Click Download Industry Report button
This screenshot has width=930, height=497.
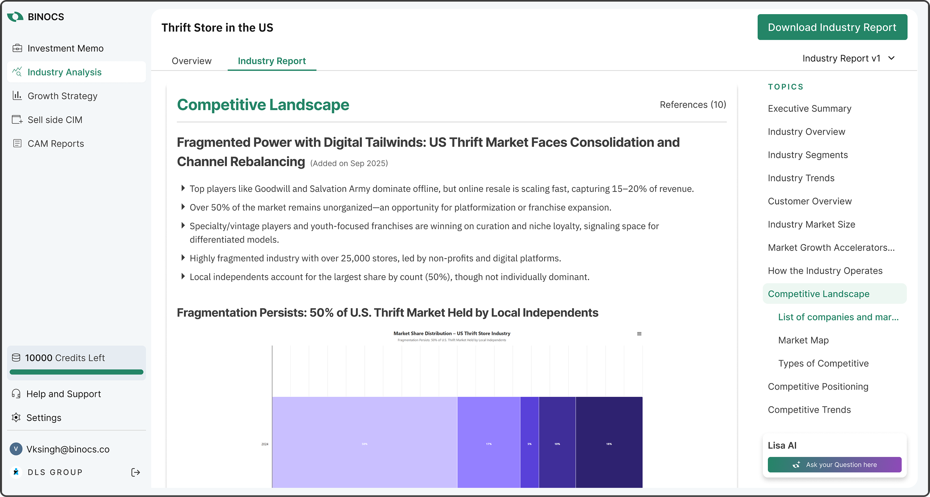[x=832, y=27]
